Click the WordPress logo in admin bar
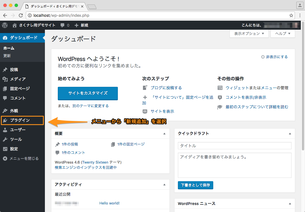The width and height of the screenshot is (305, 212). point(5,25)
